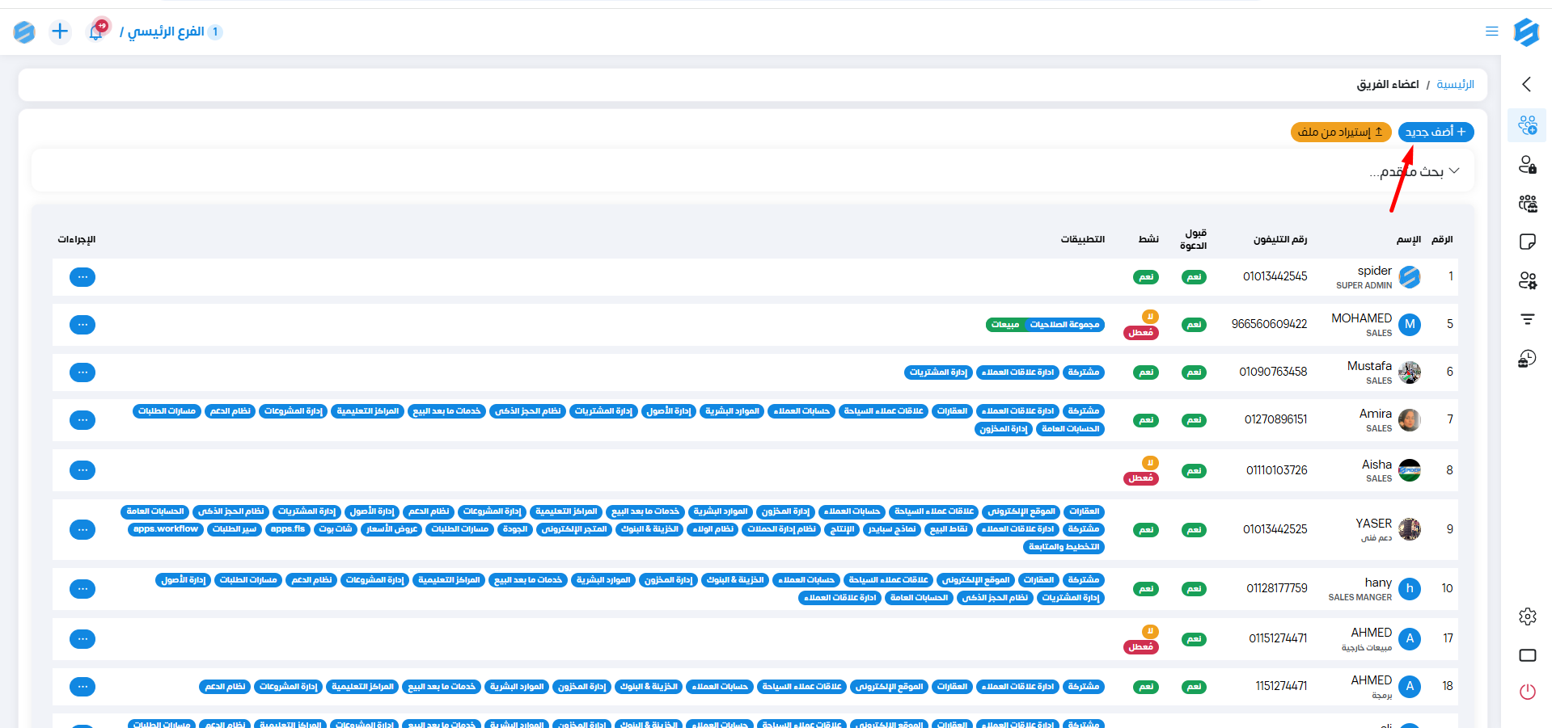Expand the advanced search panel

click(x=1415, y=171)
